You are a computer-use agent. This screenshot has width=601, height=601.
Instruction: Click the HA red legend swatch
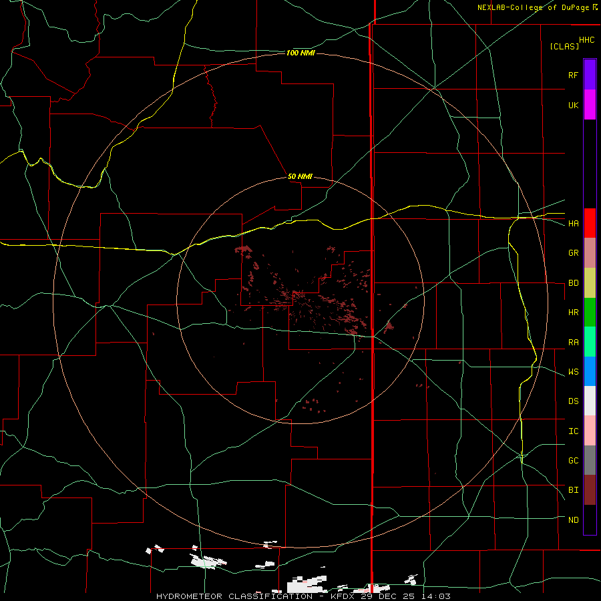click(590, 223)
